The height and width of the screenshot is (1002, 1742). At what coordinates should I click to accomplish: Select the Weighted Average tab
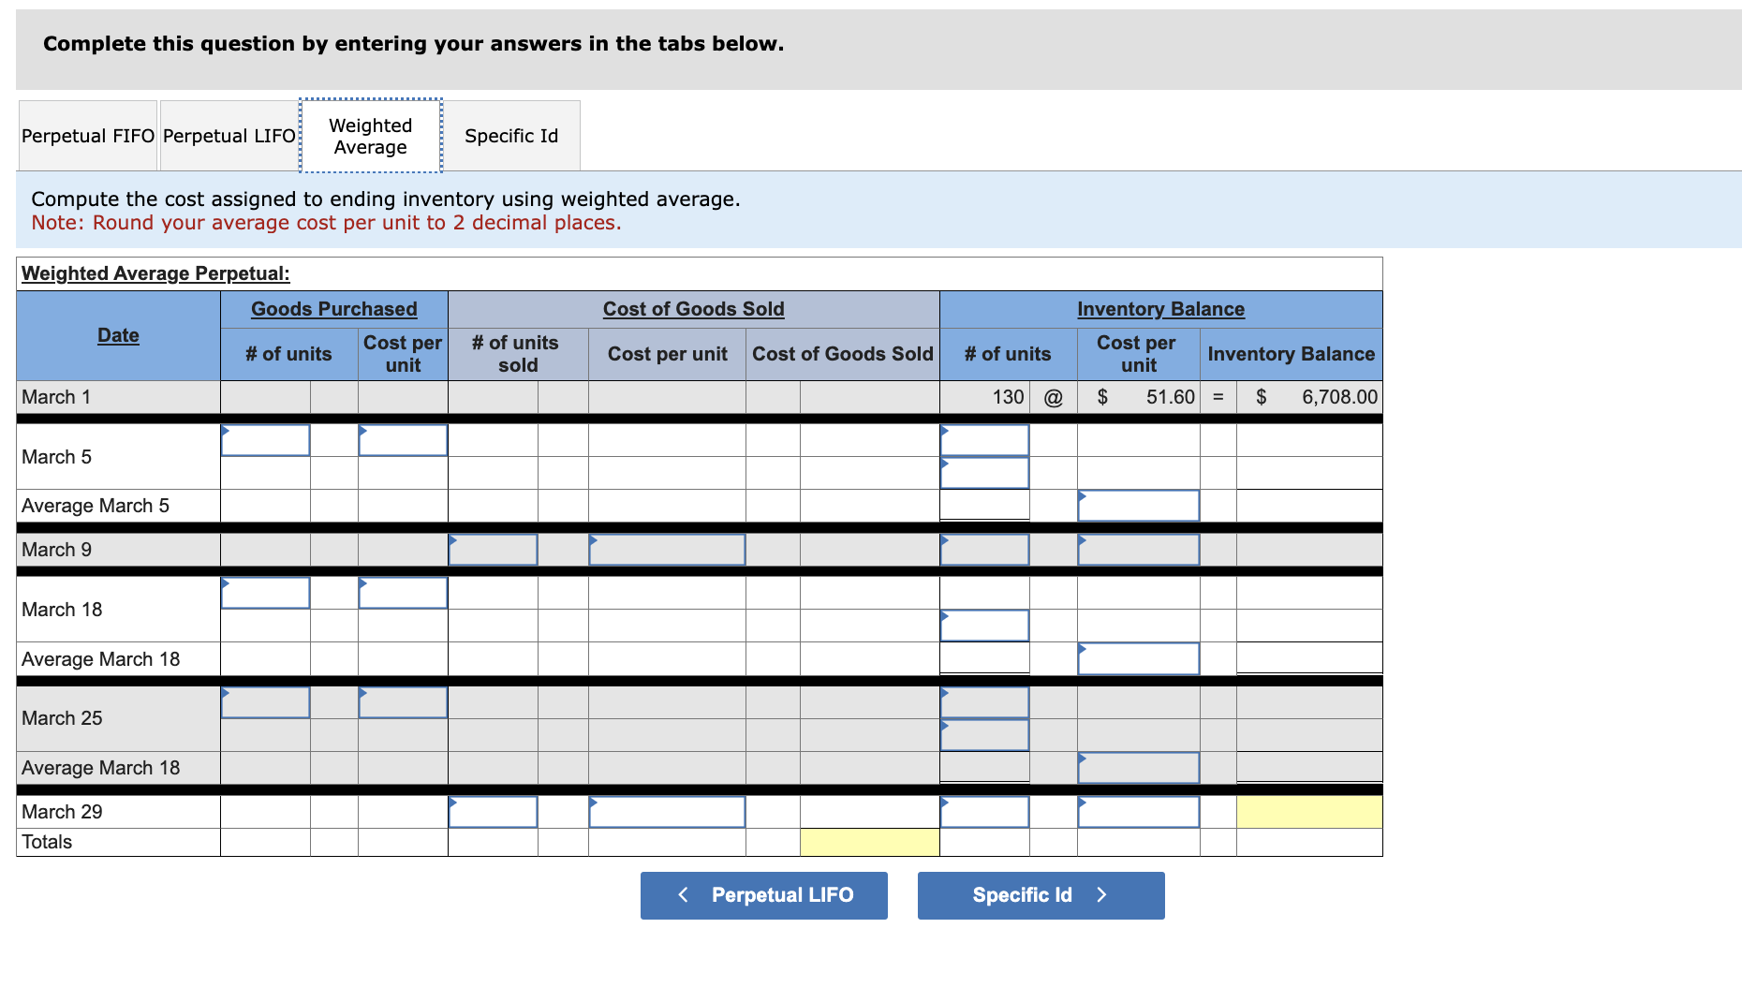click(x=371, y=136)
